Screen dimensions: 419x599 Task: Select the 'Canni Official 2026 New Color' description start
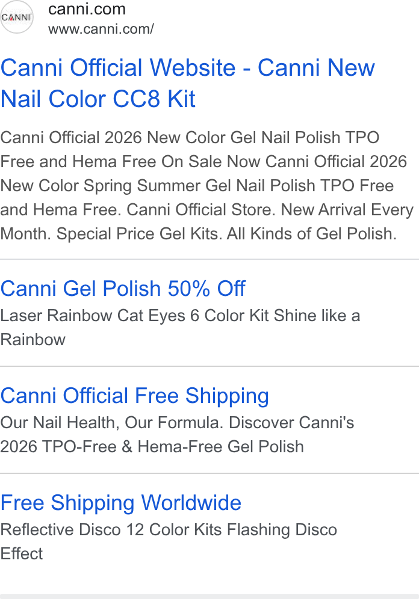(115, 138)
